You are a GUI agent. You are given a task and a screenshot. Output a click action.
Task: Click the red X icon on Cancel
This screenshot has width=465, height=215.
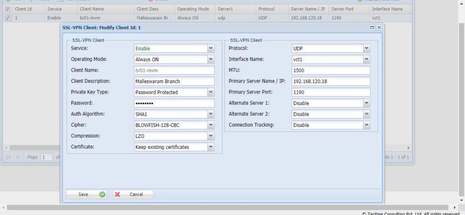(118, 194)
